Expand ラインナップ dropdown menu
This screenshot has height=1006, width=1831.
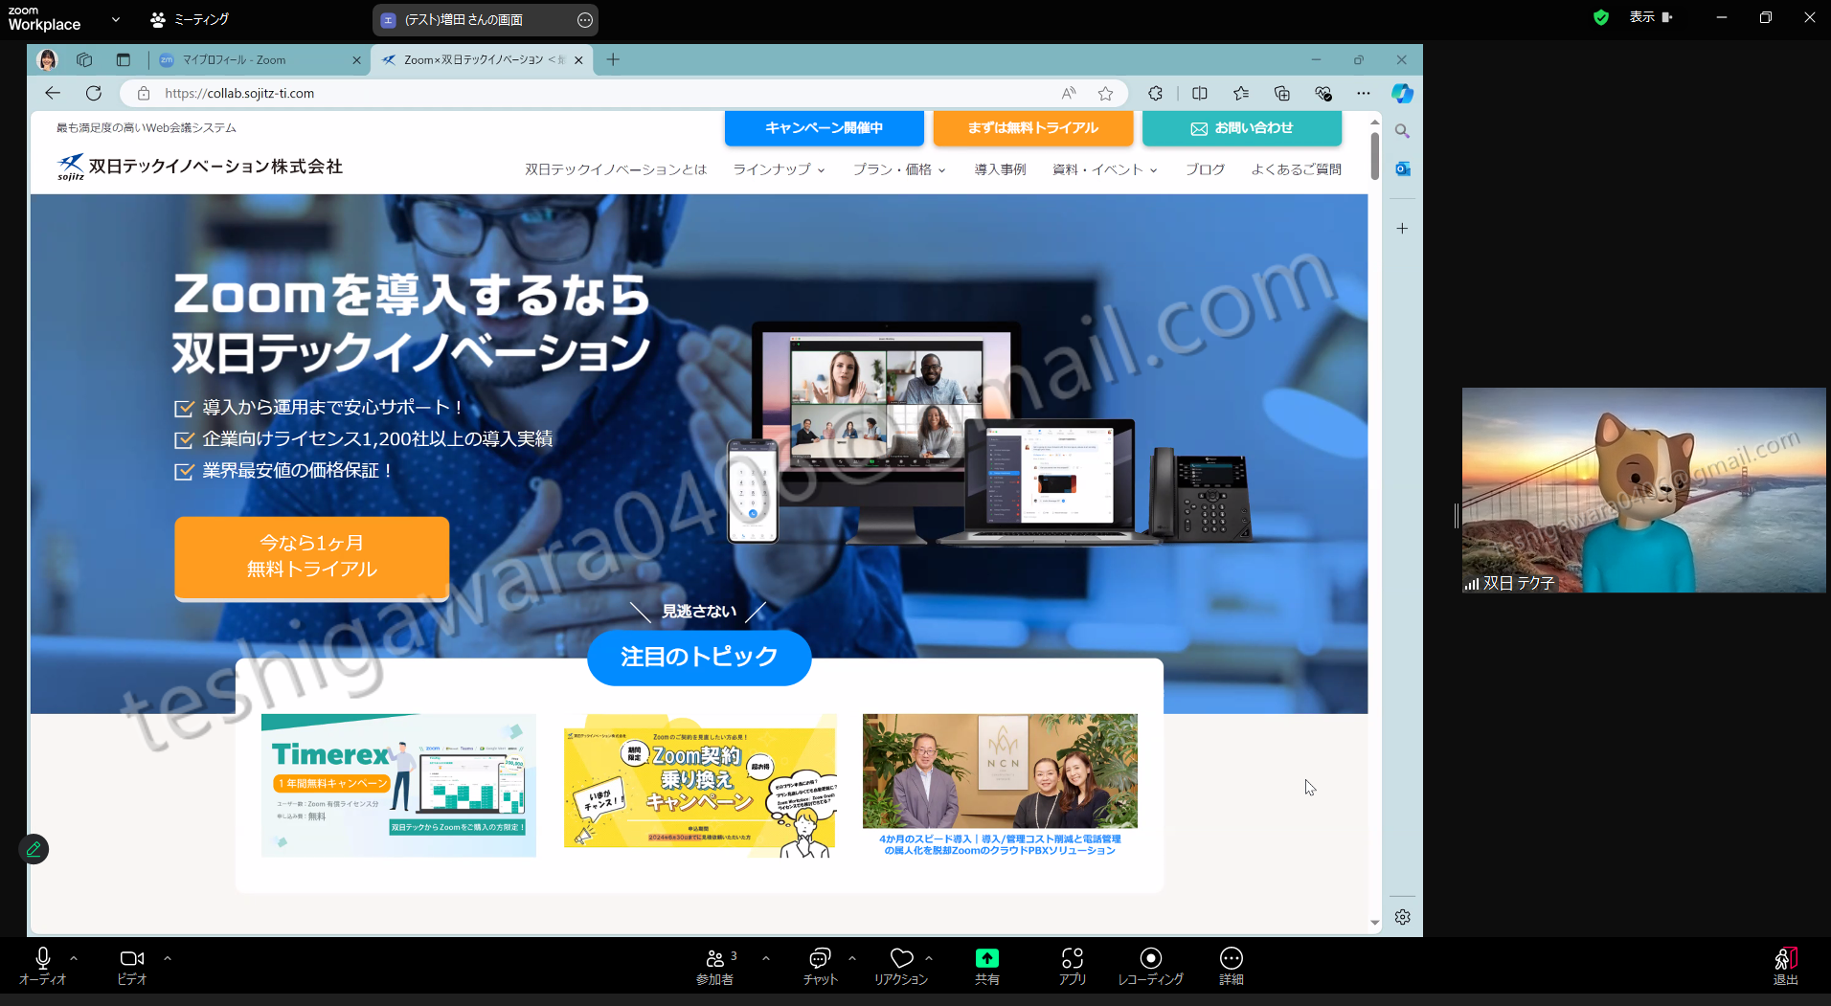pos(779,169)
